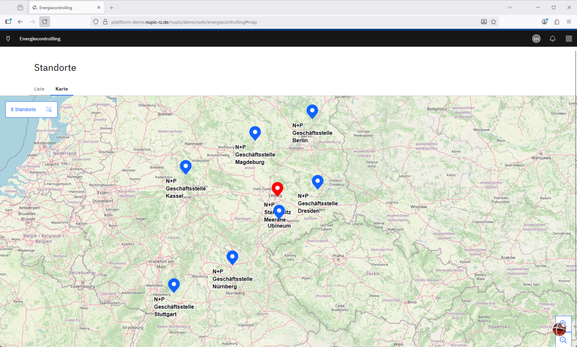Click the N+P Geschäftsstelle Kassel label
The height and width of the screenshot is (347, 577).
click(186, 189)
